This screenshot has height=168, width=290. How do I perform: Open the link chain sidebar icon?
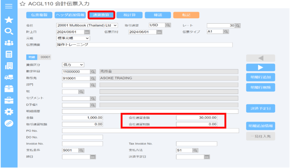point(9,123)
